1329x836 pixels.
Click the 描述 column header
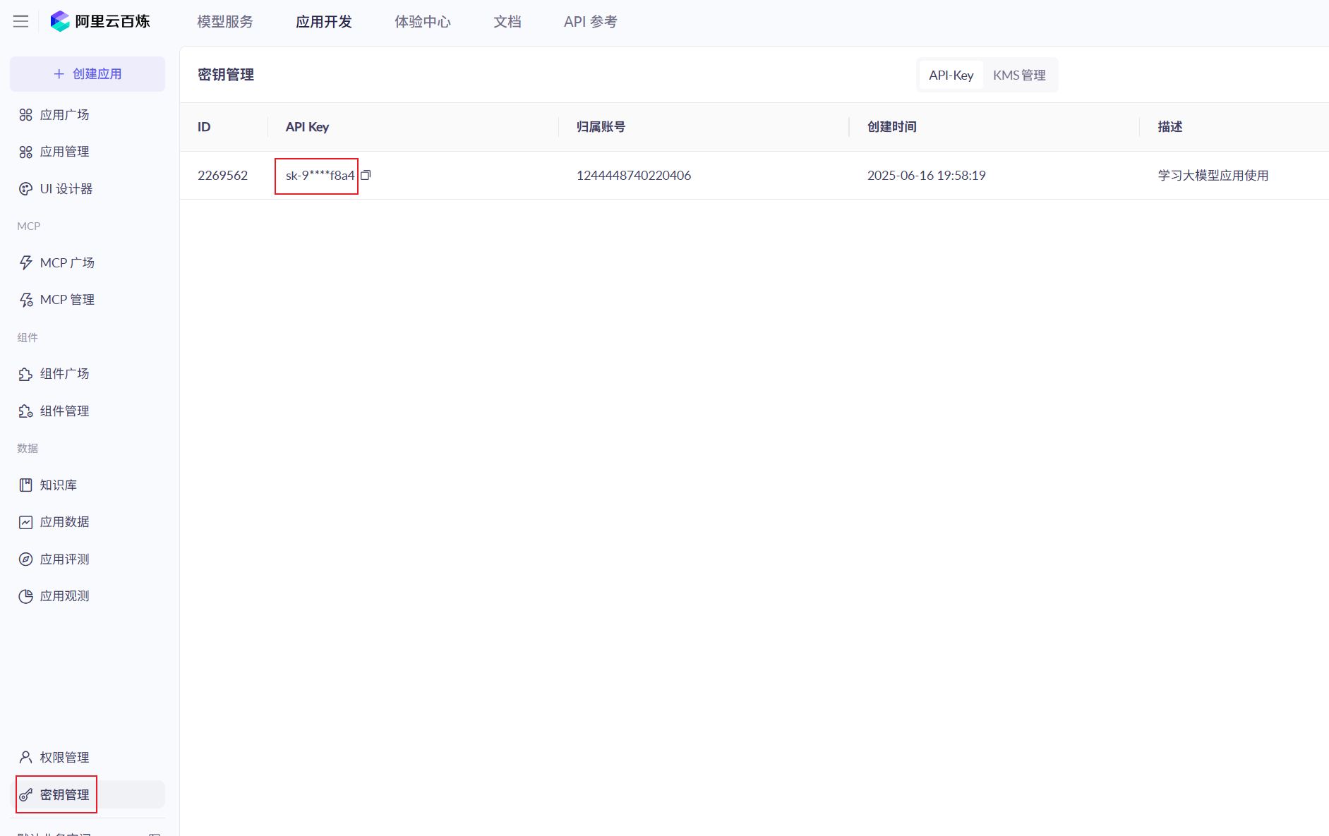pyautogui.click(x=1170, y=127)
